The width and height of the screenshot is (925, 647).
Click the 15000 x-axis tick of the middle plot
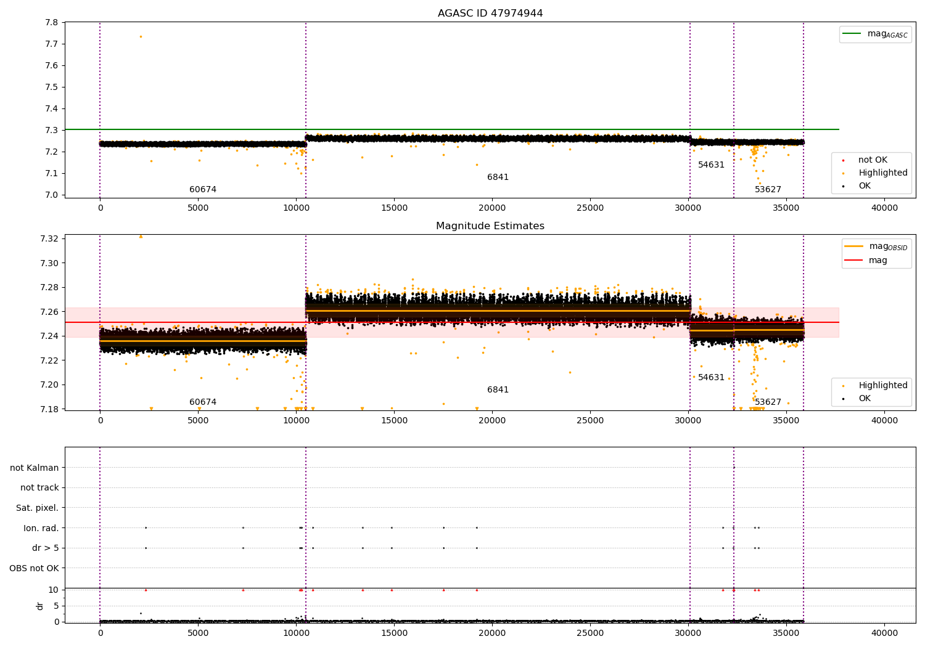click(x=394, y=420)
